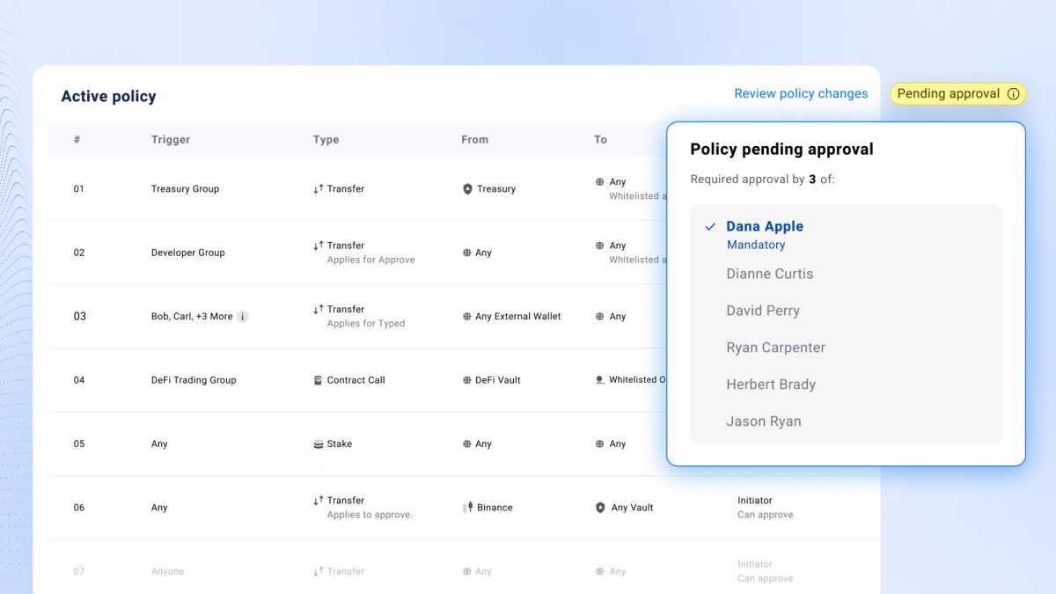
Task: Click Any trigger in row 06
Action: [159, 507]
